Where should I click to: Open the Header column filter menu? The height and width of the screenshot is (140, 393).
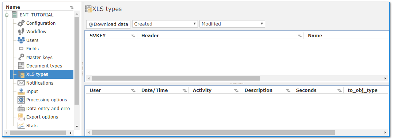[x=299, y=36]
